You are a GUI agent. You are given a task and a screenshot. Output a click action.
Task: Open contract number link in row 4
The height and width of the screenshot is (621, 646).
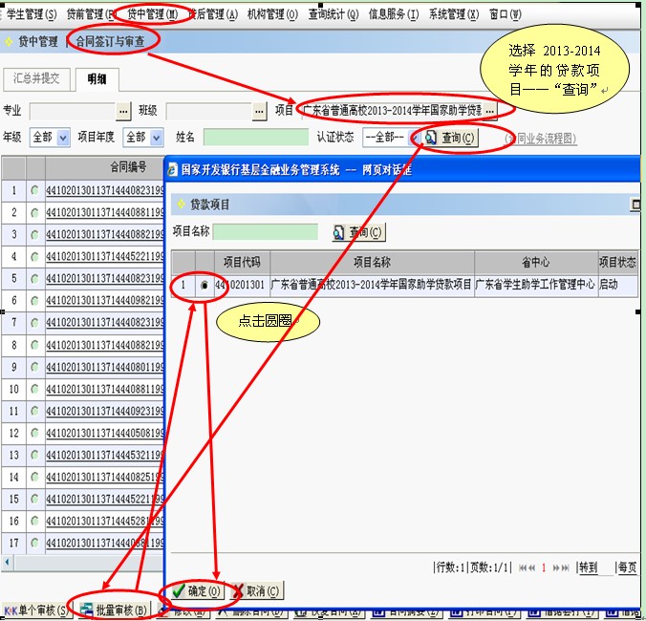pos(105,257)
